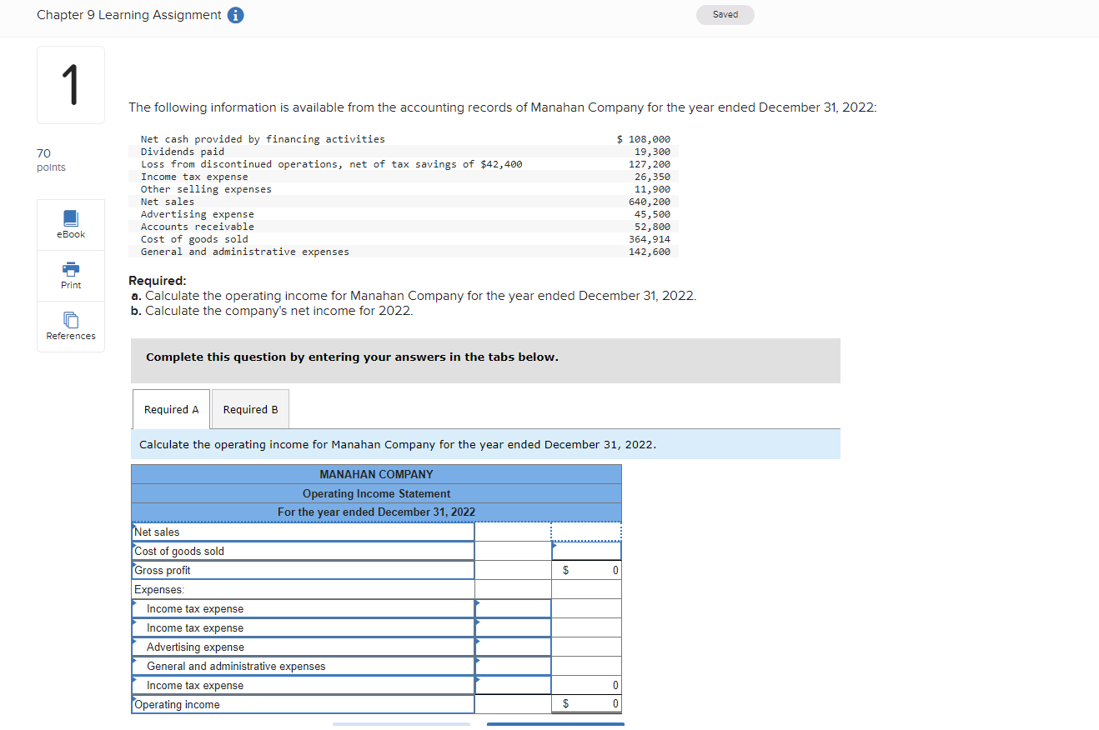Viewport: 1099px width, 730px height.
Task: Click the last Income tax expense amount field
Action: coord(513,685)
